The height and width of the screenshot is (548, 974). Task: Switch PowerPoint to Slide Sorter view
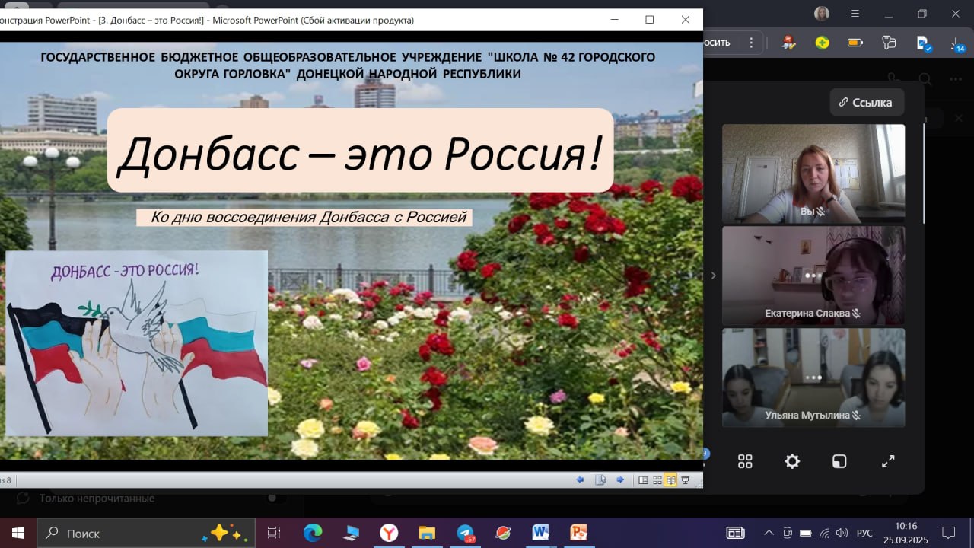[x=657, y=480]
